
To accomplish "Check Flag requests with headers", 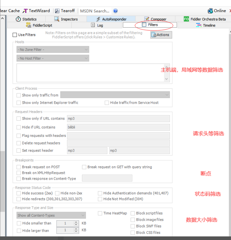I will pos(19,136).
